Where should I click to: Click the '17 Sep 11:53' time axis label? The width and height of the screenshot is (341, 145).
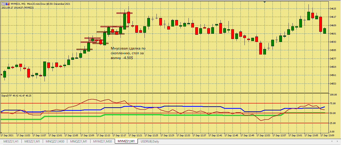click(23, 135)
